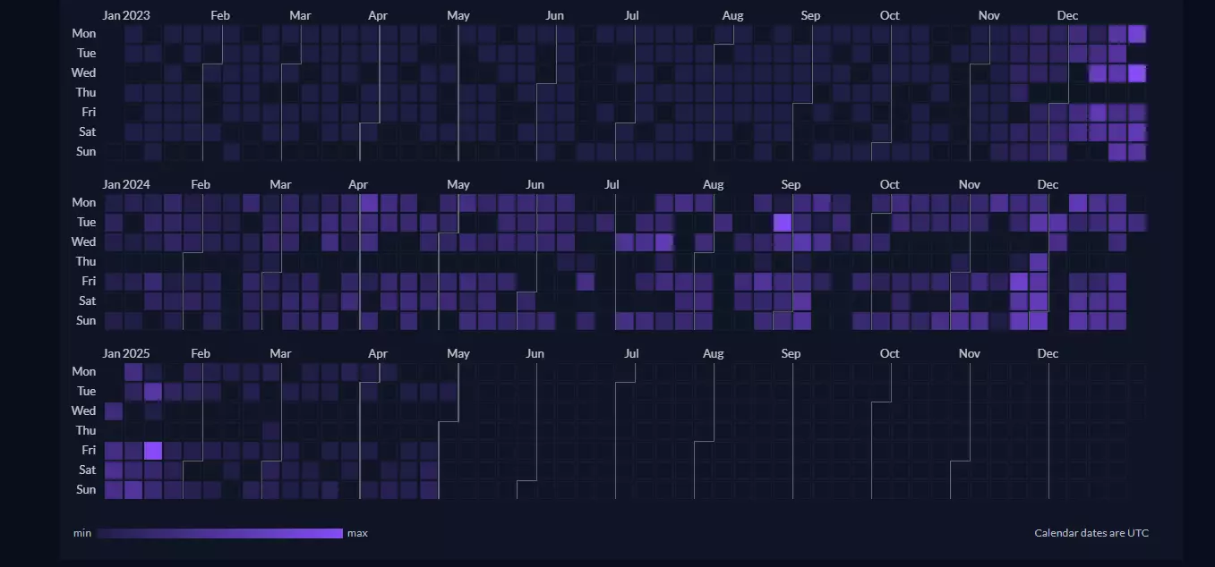1215x567 pixels.
Task: Click the "Jan 2025" heading label
Action: click(x=126, y=353)
